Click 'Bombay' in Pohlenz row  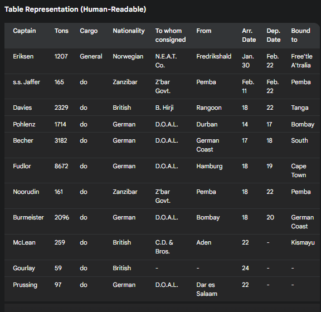[x=303, y=124]
